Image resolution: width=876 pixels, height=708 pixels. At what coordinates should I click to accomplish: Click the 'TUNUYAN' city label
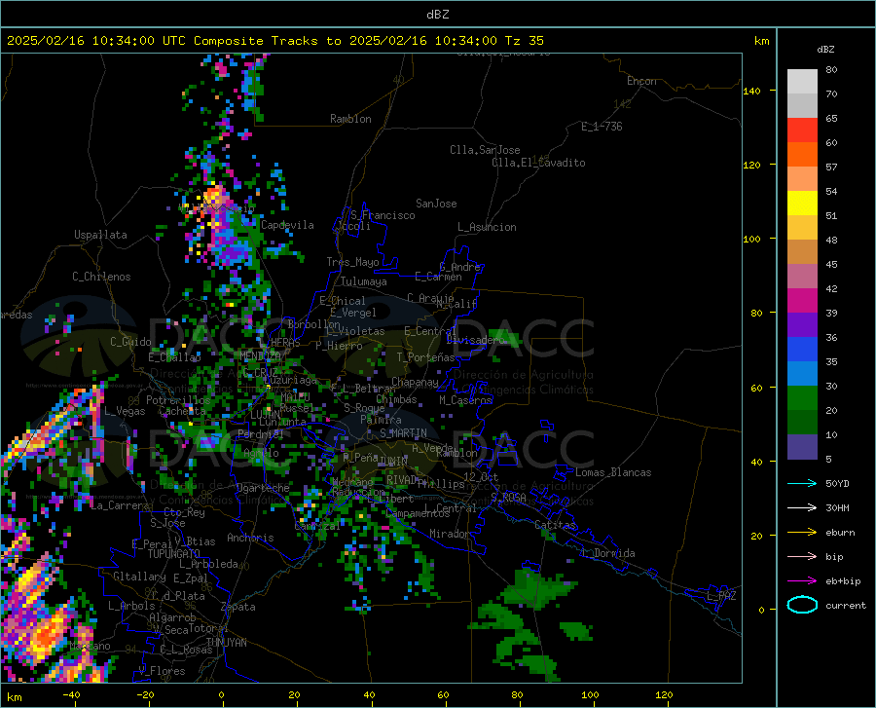[226, 643]
